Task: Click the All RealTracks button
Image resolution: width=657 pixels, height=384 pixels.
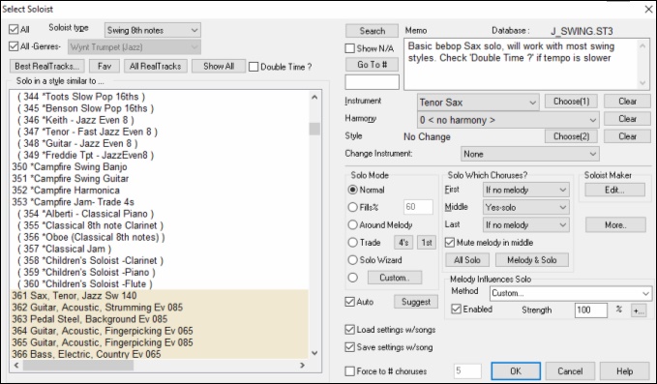Action: 155,66
